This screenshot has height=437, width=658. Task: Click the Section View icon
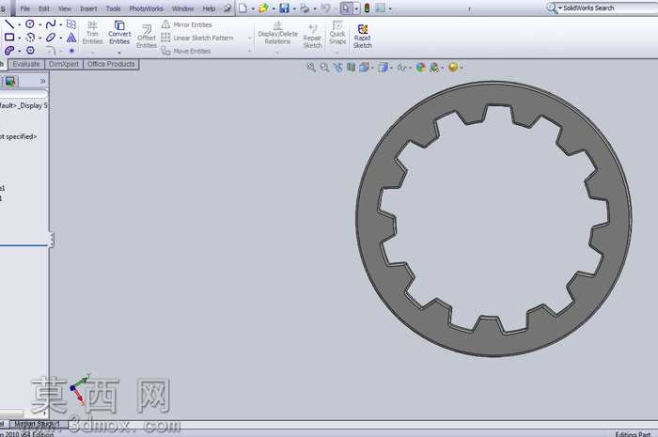point(351,67)
